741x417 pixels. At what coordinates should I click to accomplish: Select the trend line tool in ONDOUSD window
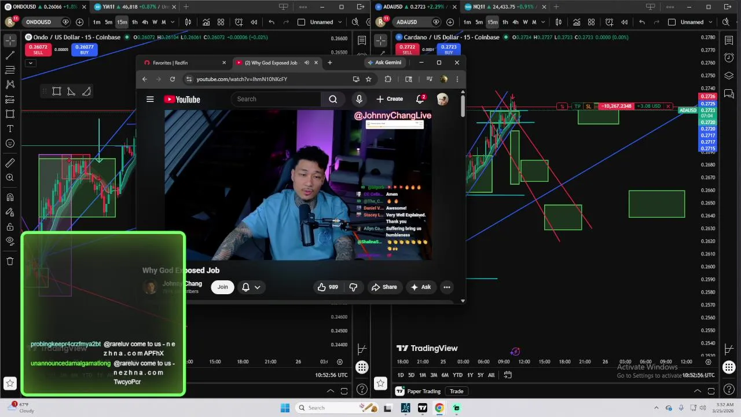click(10, 56)
